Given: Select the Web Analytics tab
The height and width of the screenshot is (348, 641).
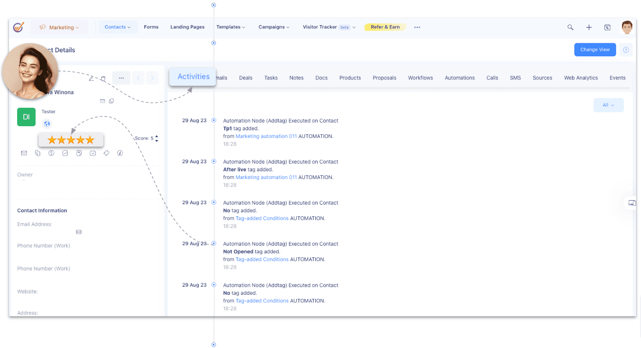Looking at the screenshot, I should (x=581, y=78).
